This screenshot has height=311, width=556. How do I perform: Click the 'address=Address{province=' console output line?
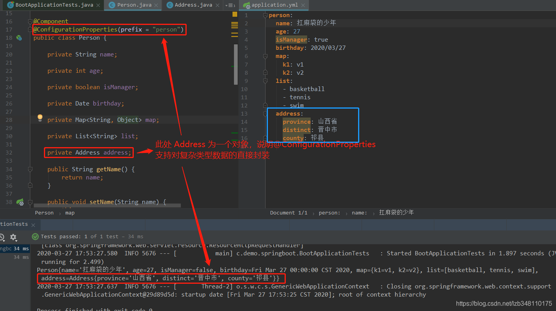(x=160, y=278)
